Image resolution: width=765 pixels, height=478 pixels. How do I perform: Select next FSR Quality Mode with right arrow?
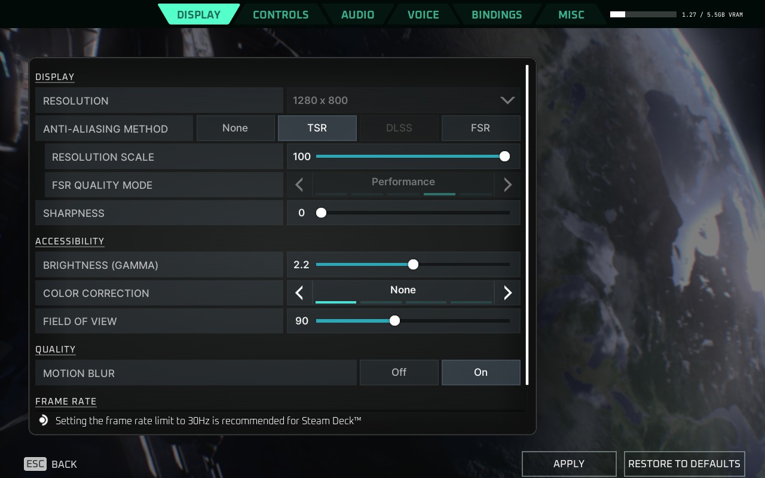(x=507, y=185)
